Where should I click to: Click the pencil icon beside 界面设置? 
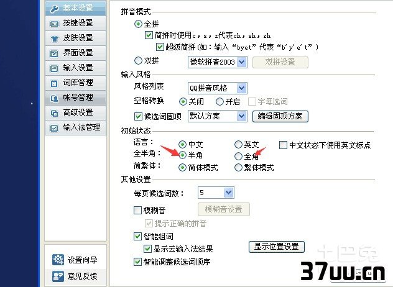pyautogui.click(x=54, y=53)
